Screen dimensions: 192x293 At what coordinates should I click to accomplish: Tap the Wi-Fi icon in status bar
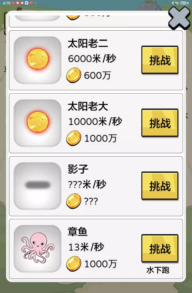tap(177, 3)
